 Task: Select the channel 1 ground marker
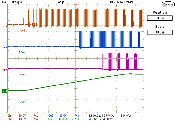[4, 26]
